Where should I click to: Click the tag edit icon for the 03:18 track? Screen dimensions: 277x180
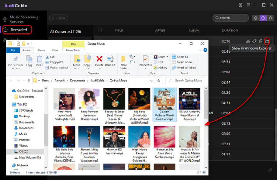(x=254, y=41)
